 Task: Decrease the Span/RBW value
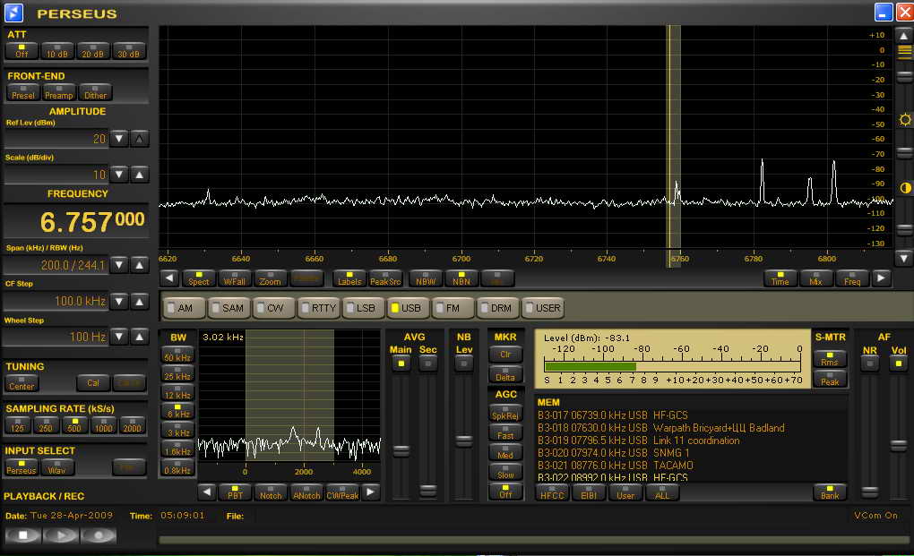click(x=119, y=265)
